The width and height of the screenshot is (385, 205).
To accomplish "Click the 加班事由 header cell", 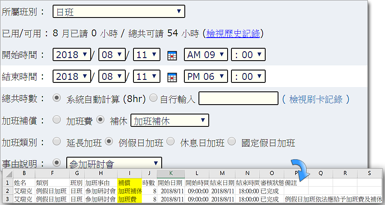I will point(101,183).
